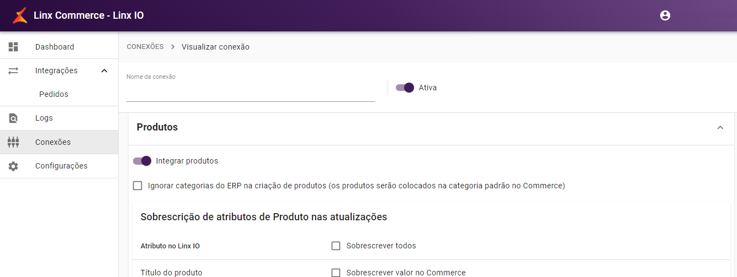Go to Logs section
Viewport: 737px width, 277px height.
click(59, 118)
